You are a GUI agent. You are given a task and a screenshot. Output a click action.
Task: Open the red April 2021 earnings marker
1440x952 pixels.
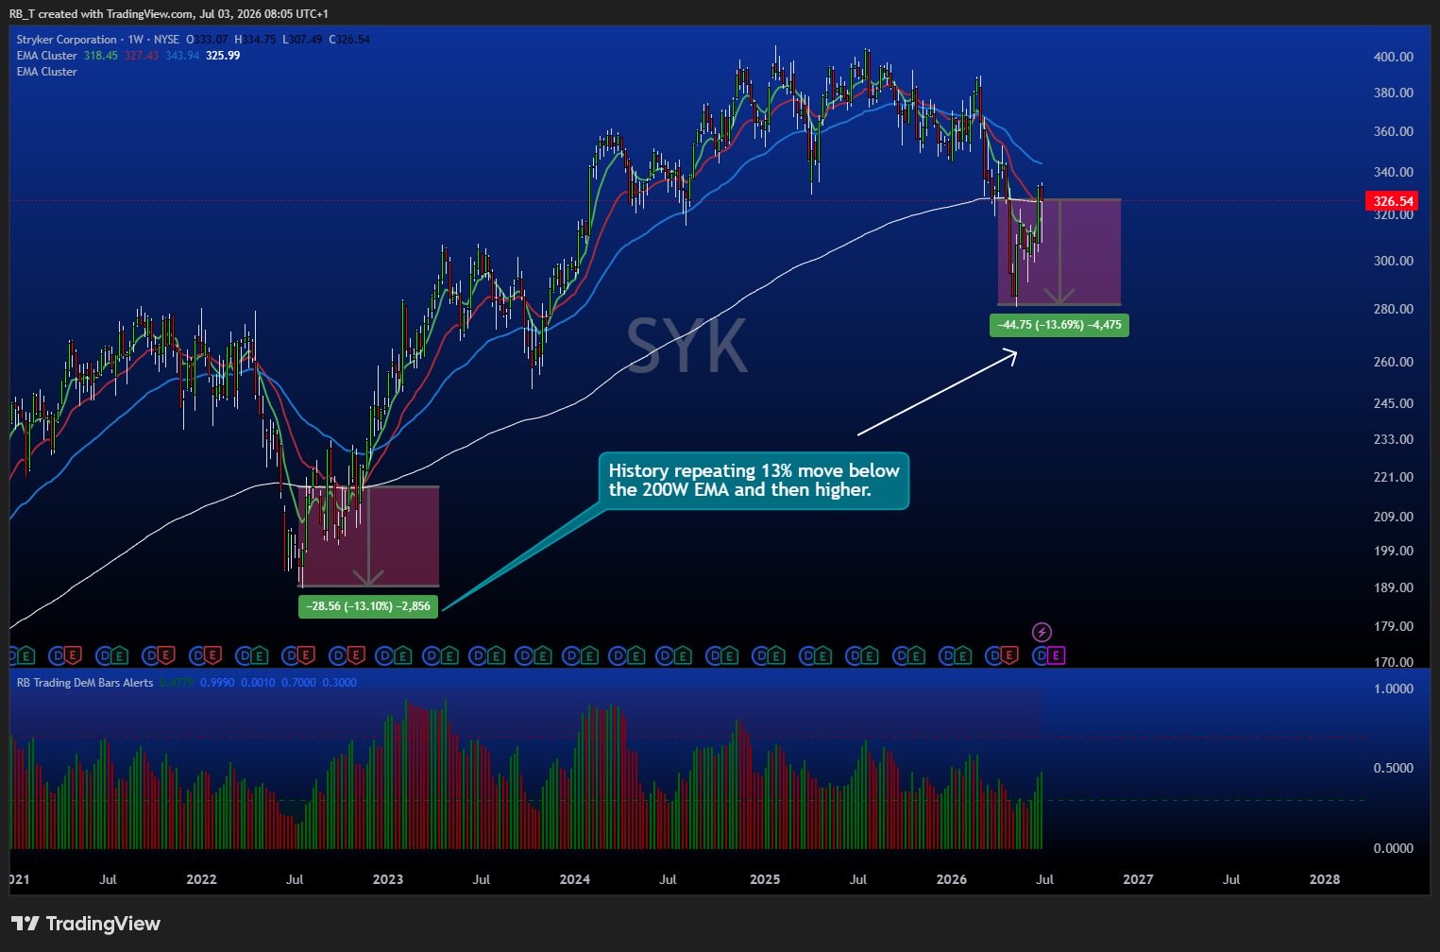pos(72,654)
